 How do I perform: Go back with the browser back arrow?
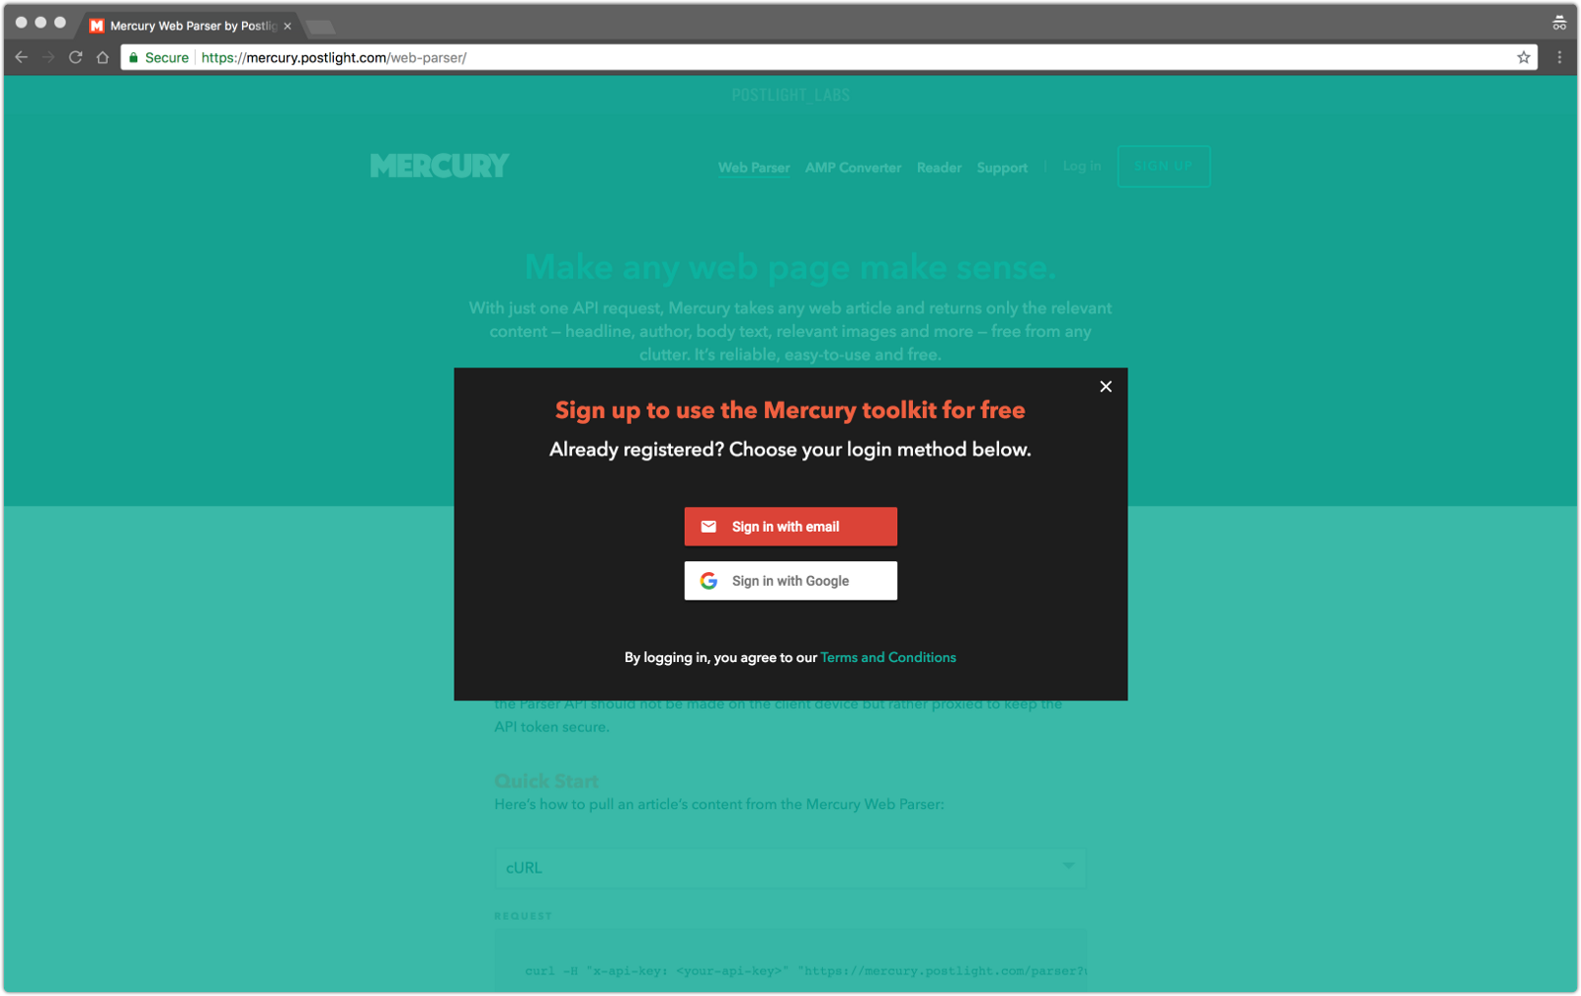click(x=21, y=57)
